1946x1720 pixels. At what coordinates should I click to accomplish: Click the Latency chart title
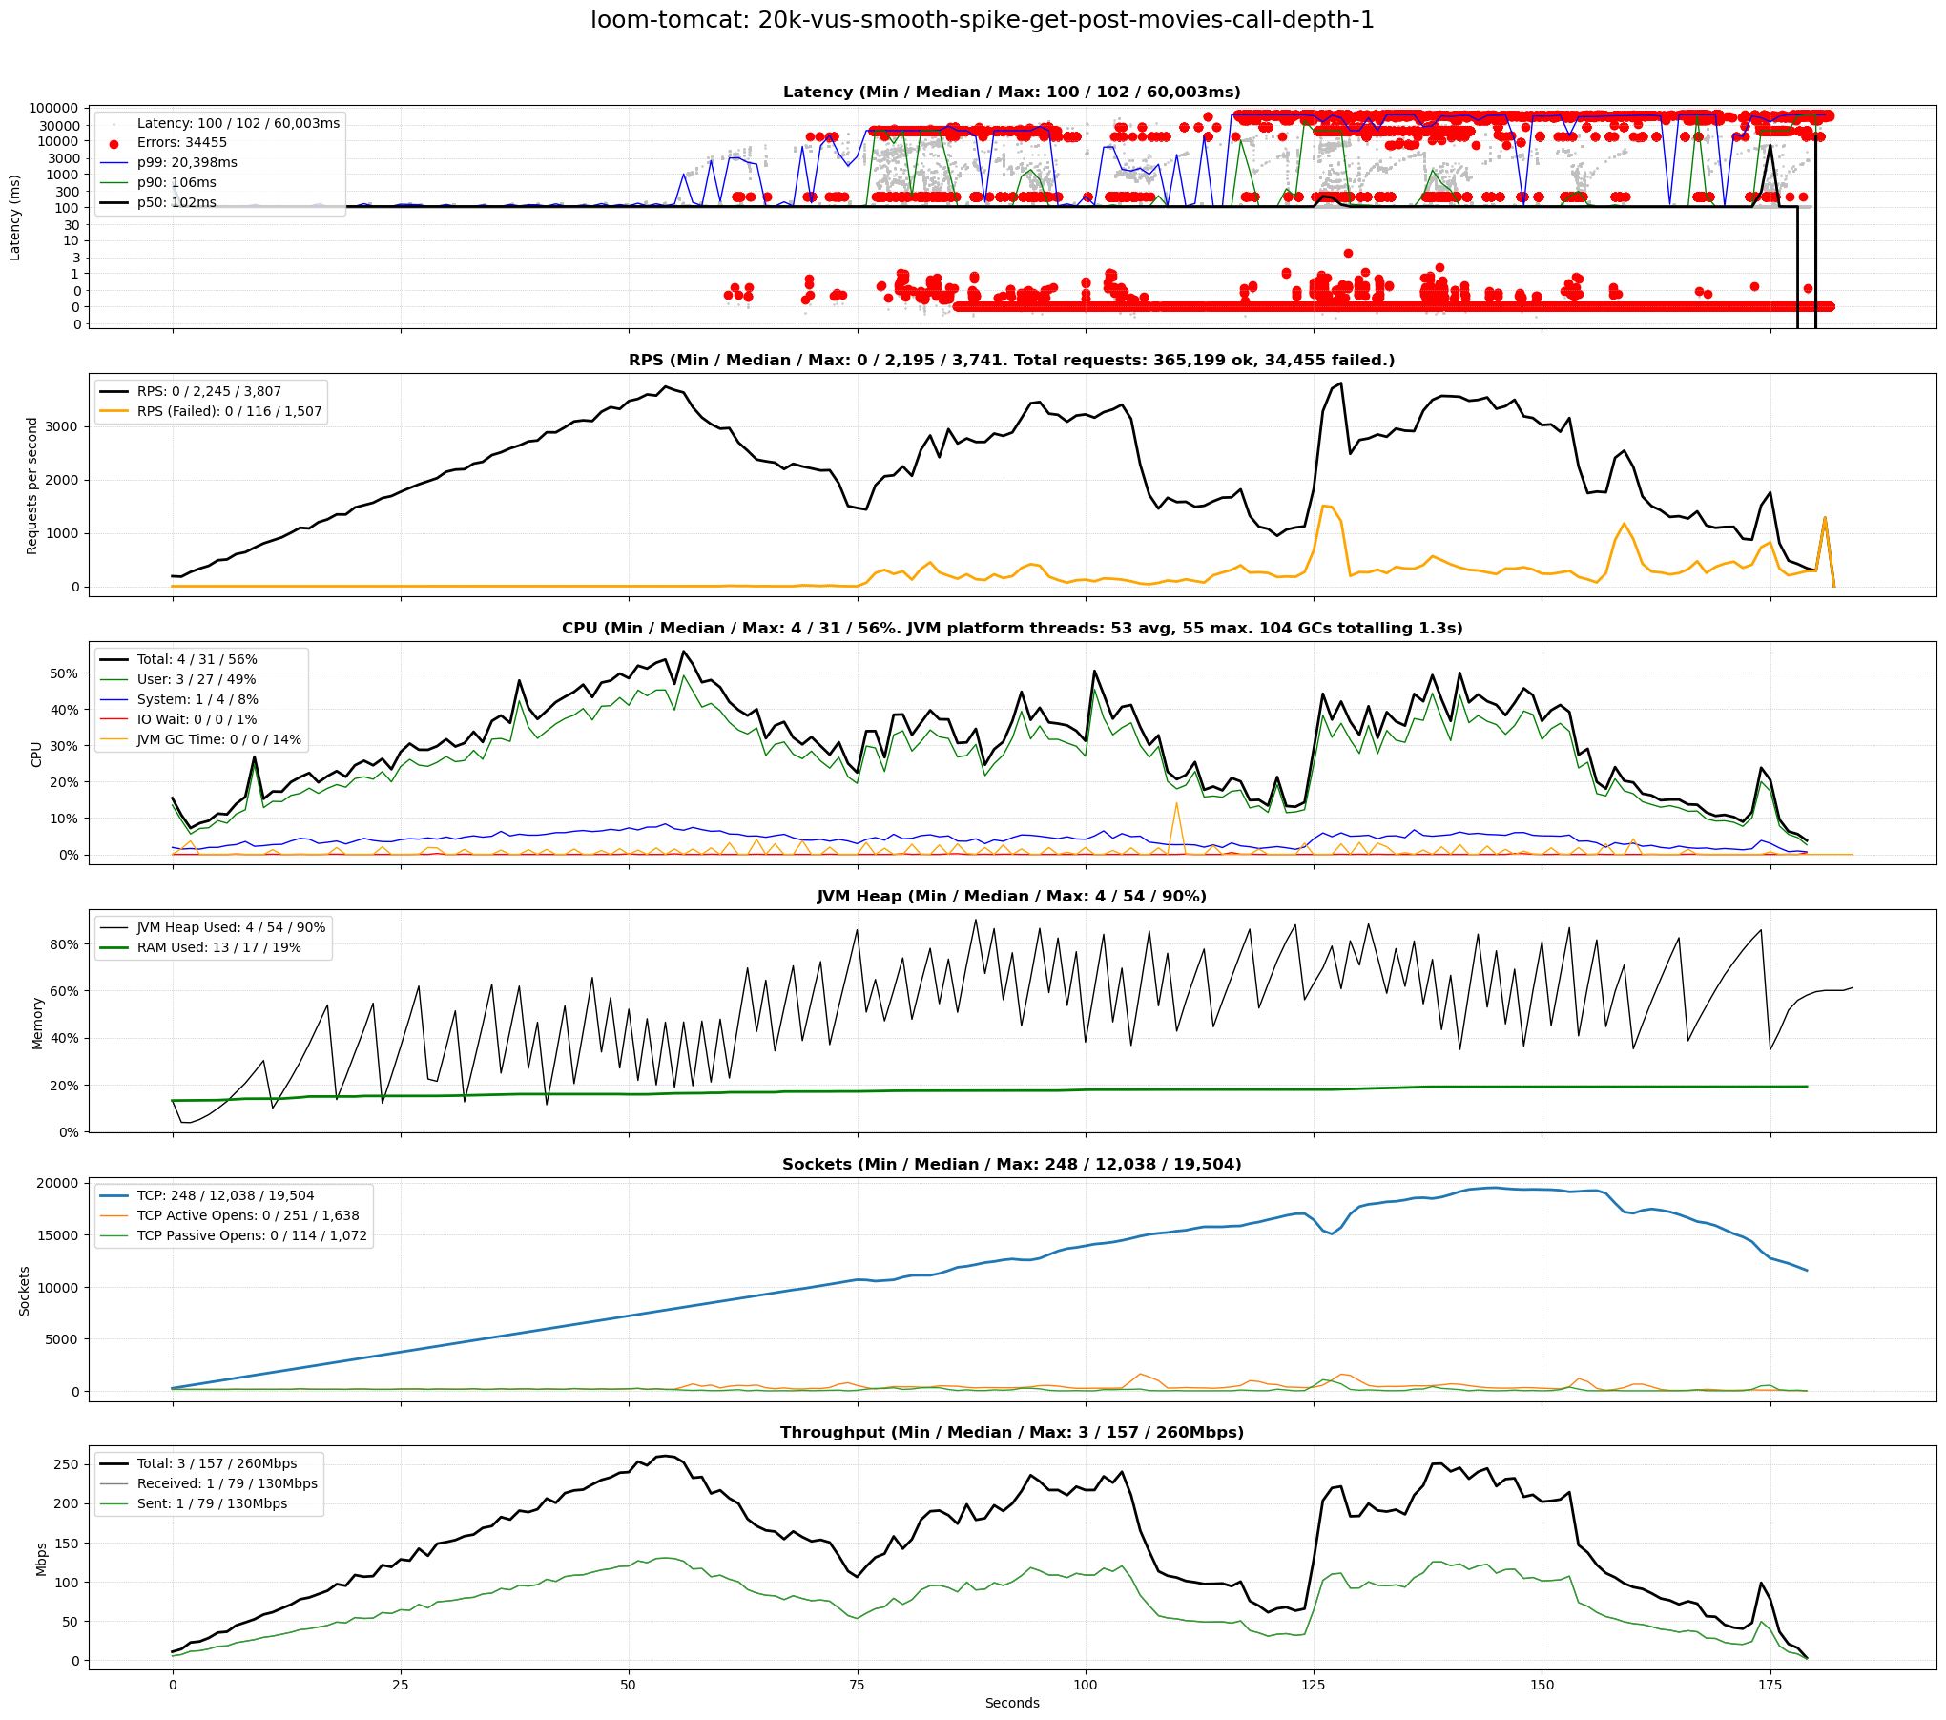tap(1011, 93)
